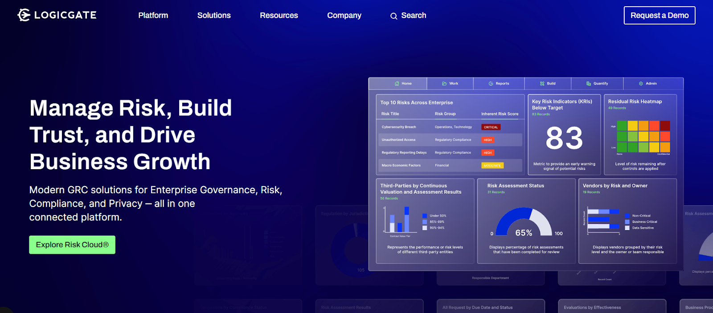Click the 19 Records label
Screen dimensions: 713x313
[591, 192]
